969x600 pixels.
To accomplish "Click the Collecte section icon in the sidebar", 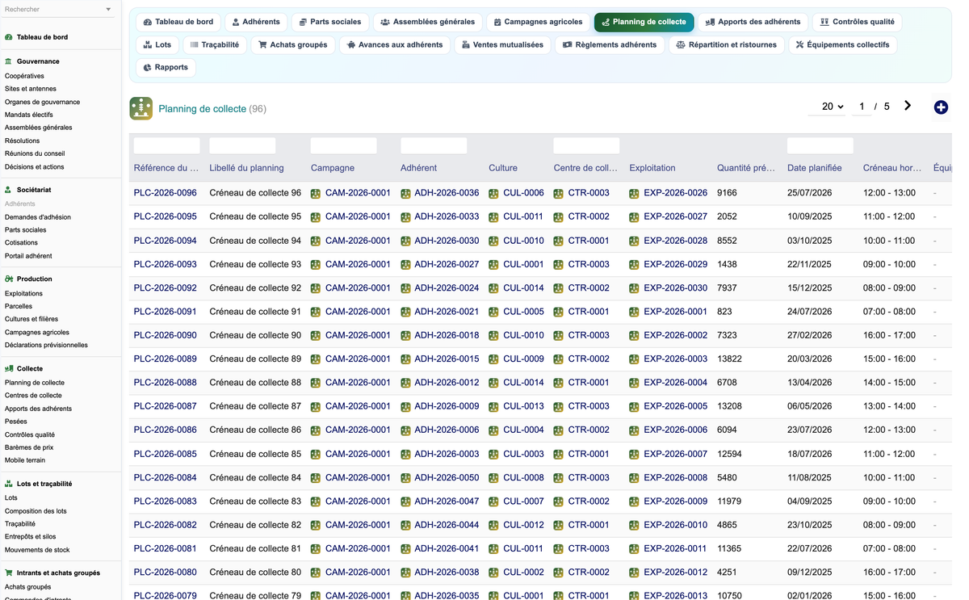I will 9,368.
